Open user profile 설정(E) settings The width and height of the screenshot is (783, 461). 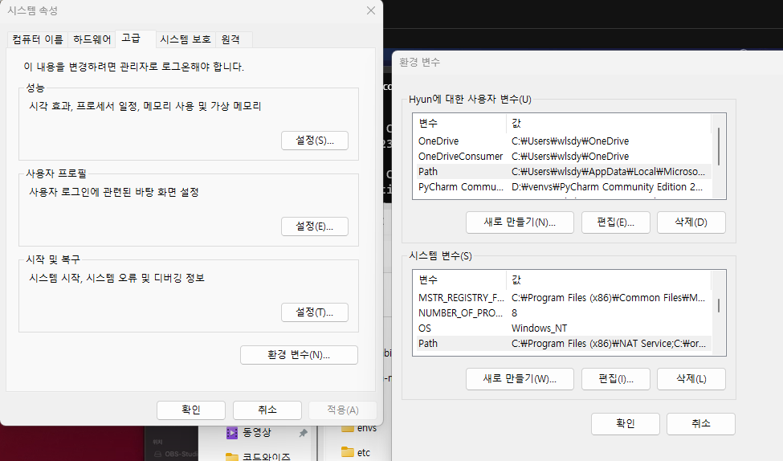click(x=315, y=226)
